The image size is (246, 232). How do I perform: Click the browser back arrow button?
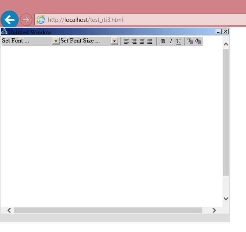tap(9, 19)
